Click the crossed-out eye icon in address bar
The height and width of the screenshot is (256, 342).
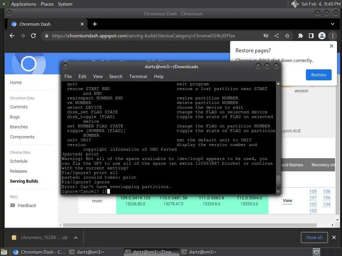click(266, 36)
